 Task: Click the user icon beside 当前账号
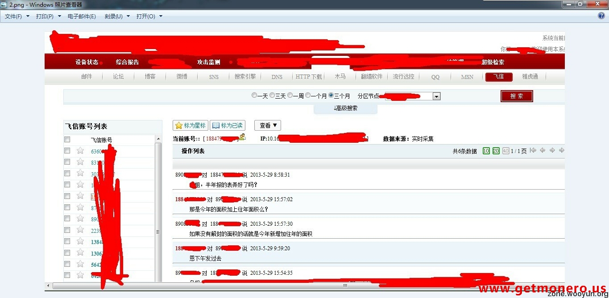tap(242, 137)
